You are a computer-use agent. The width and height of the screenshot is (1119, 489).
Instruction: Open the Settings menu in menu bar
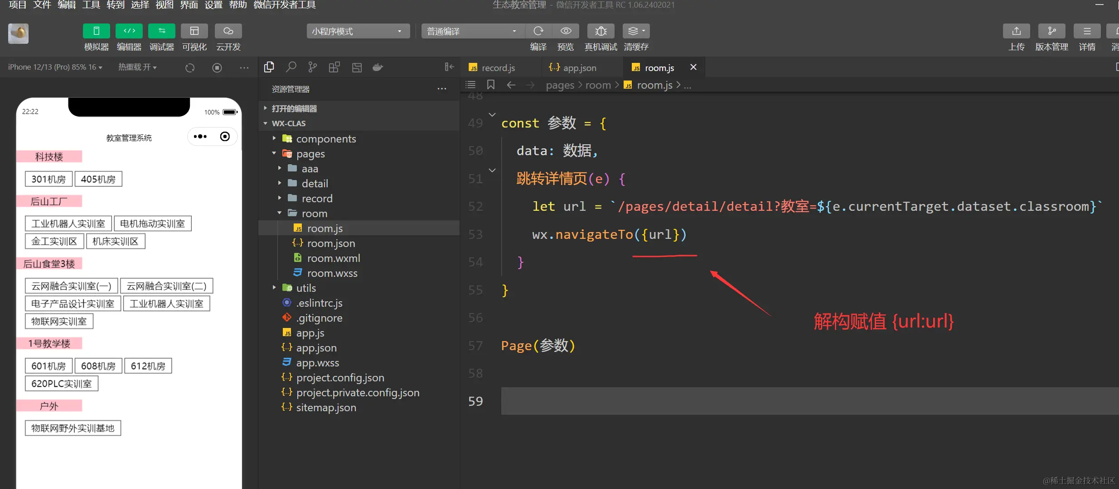213,5
